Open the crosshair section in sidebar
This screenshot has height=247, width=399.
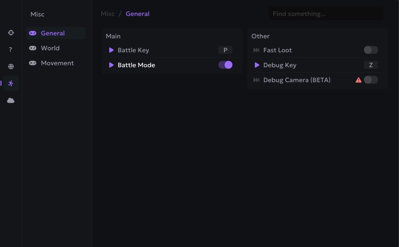(x=11, y=33)
